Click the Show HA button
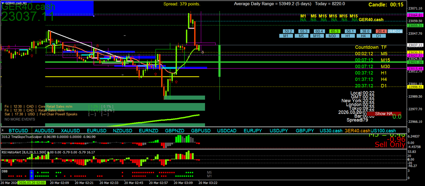The image size is (425, 186). (384, 114)
